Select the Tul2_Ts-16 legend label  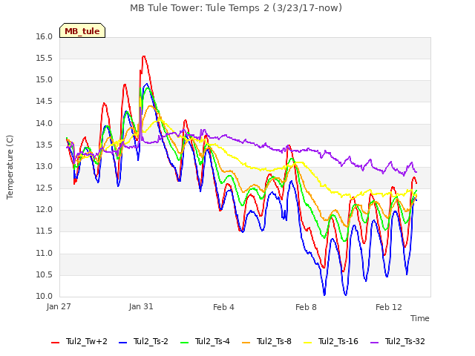338,341
